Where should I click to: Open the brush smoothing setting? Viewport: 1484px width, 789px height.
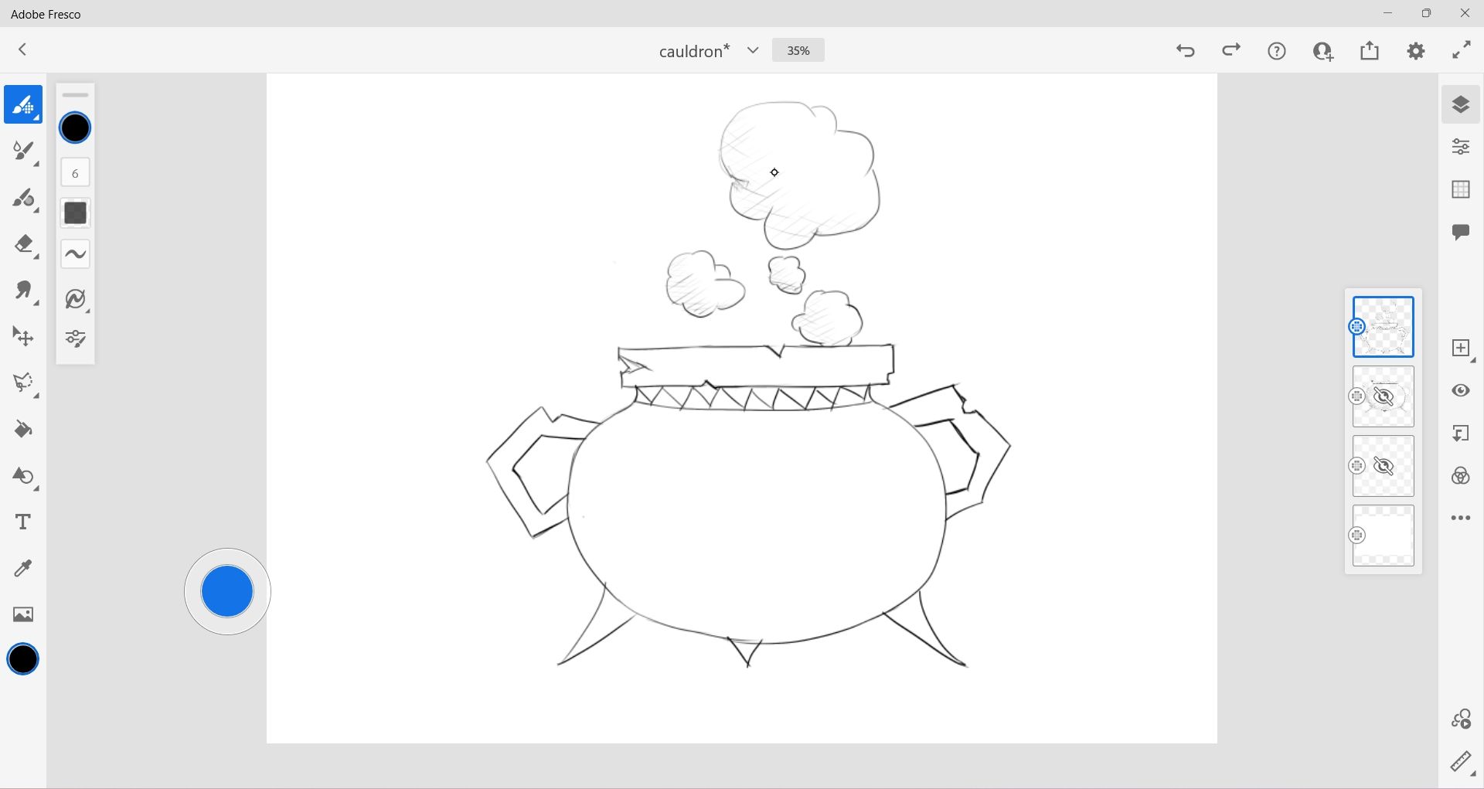(x=75, y=253)
